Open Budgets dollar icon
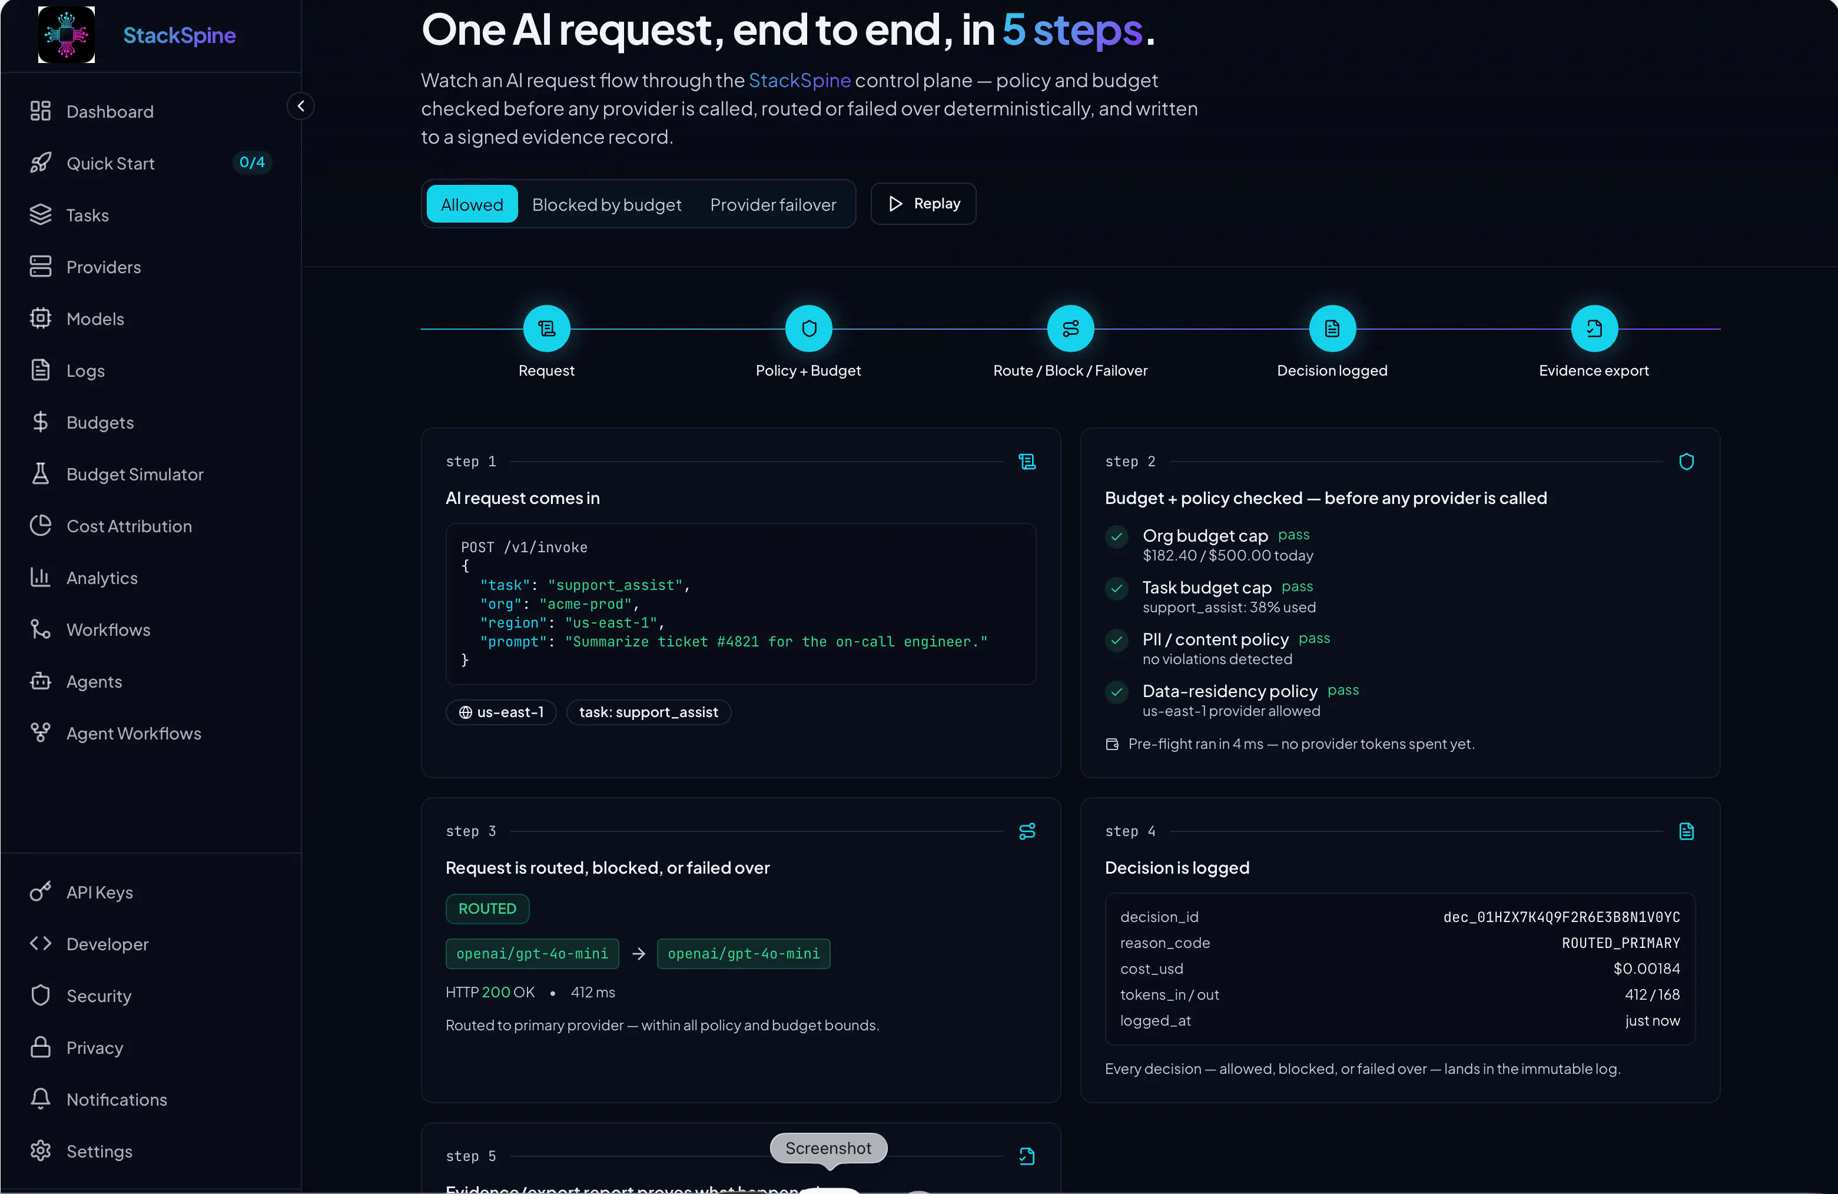Image resolution: width=1838 pixels, height=1194 pixels. pos(40,422)
